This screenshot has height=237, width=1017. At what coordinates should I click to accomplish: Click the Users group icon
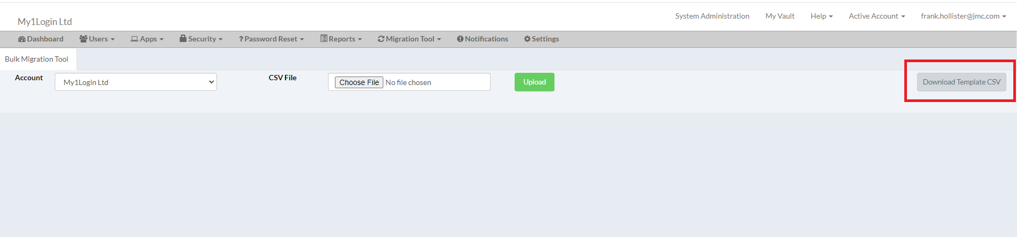83,39
